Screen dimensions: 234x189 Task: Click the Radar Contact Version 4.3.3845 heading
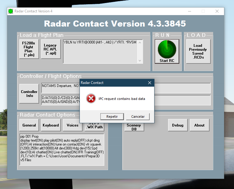tap(115, 24)
